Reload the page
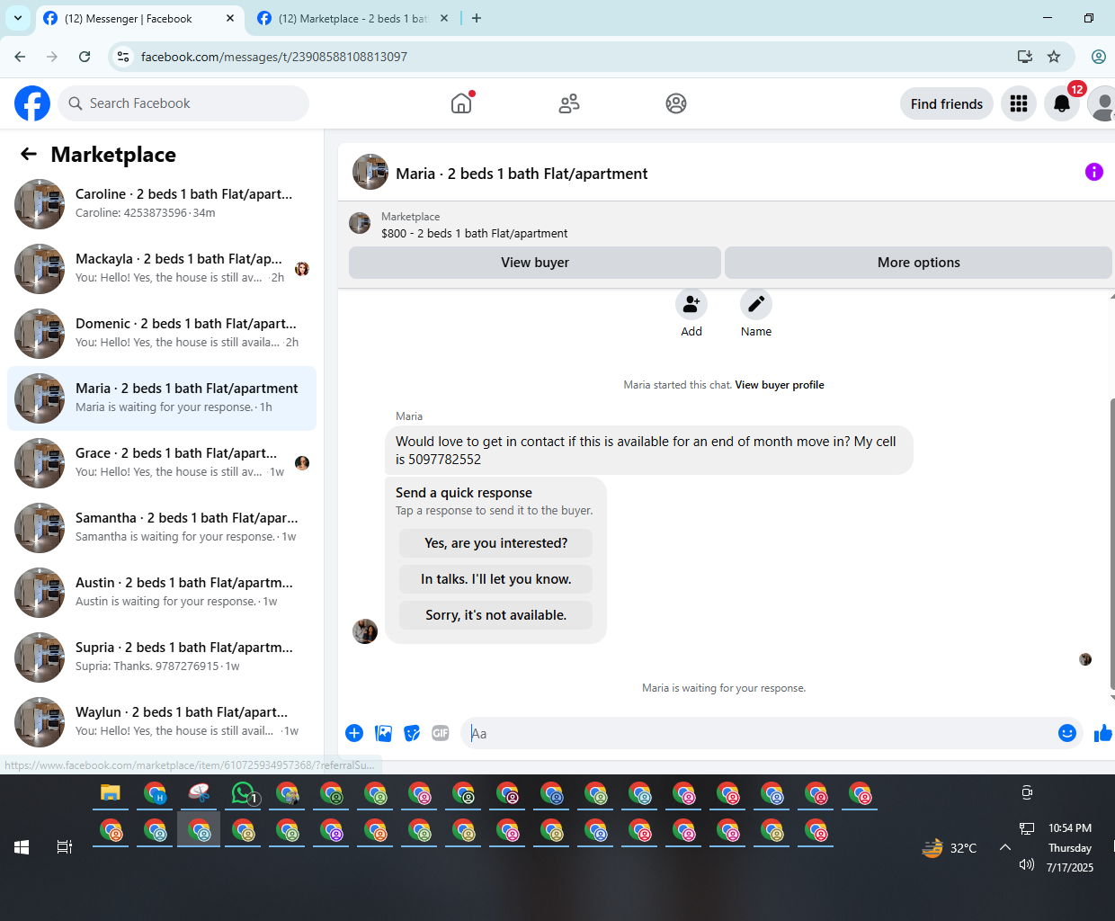This screenshot has height=921, width=1115. point(85,57)
